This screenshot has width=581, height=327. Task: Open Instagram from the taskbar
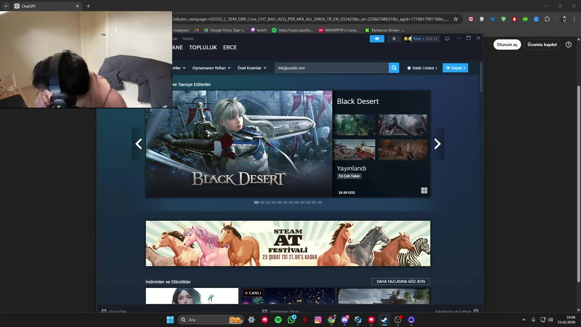[x=318, y=320]
